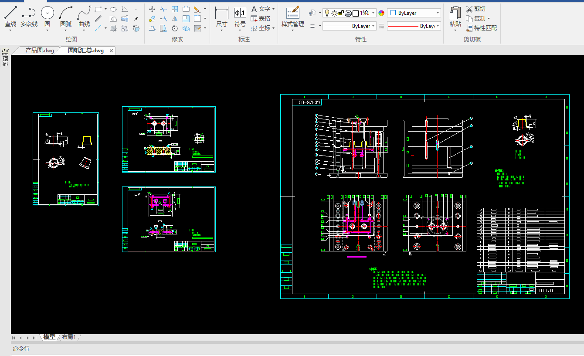This screenshot has width=584, height=356.
Task: Expand the 复制 dropdown arrow
Action: click(x=489, y=18)
